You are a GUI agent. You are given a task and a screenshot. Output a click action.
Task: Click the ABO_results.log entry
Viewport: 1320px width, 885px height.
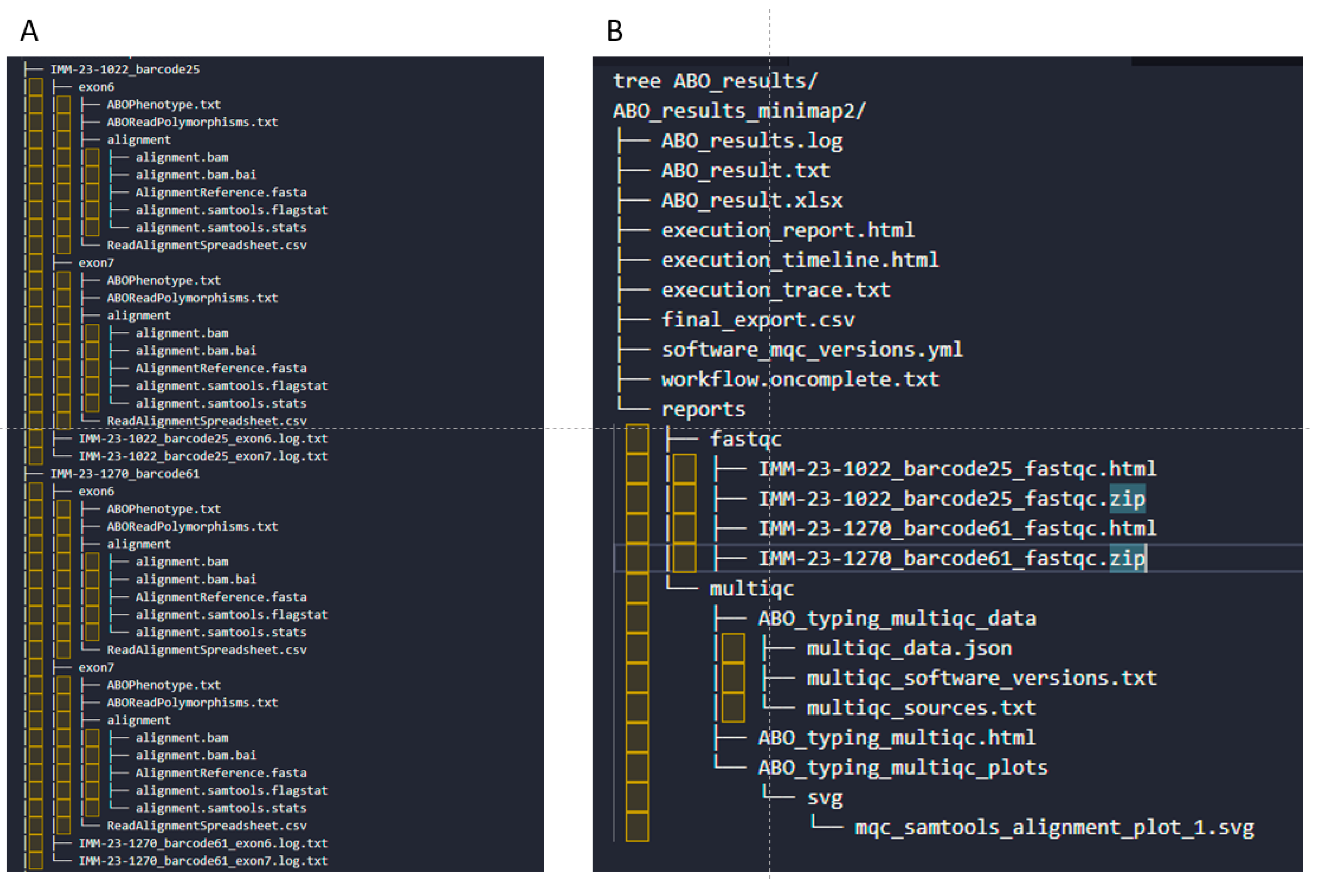coord(751,140)
